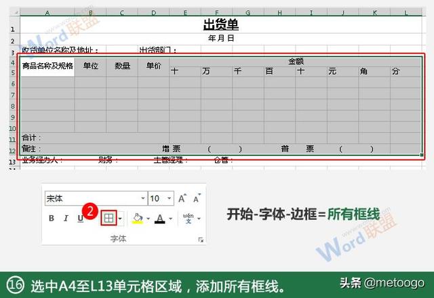Select the 仓管 cell
The image size is (434, 298).
(x=223, y=160)
